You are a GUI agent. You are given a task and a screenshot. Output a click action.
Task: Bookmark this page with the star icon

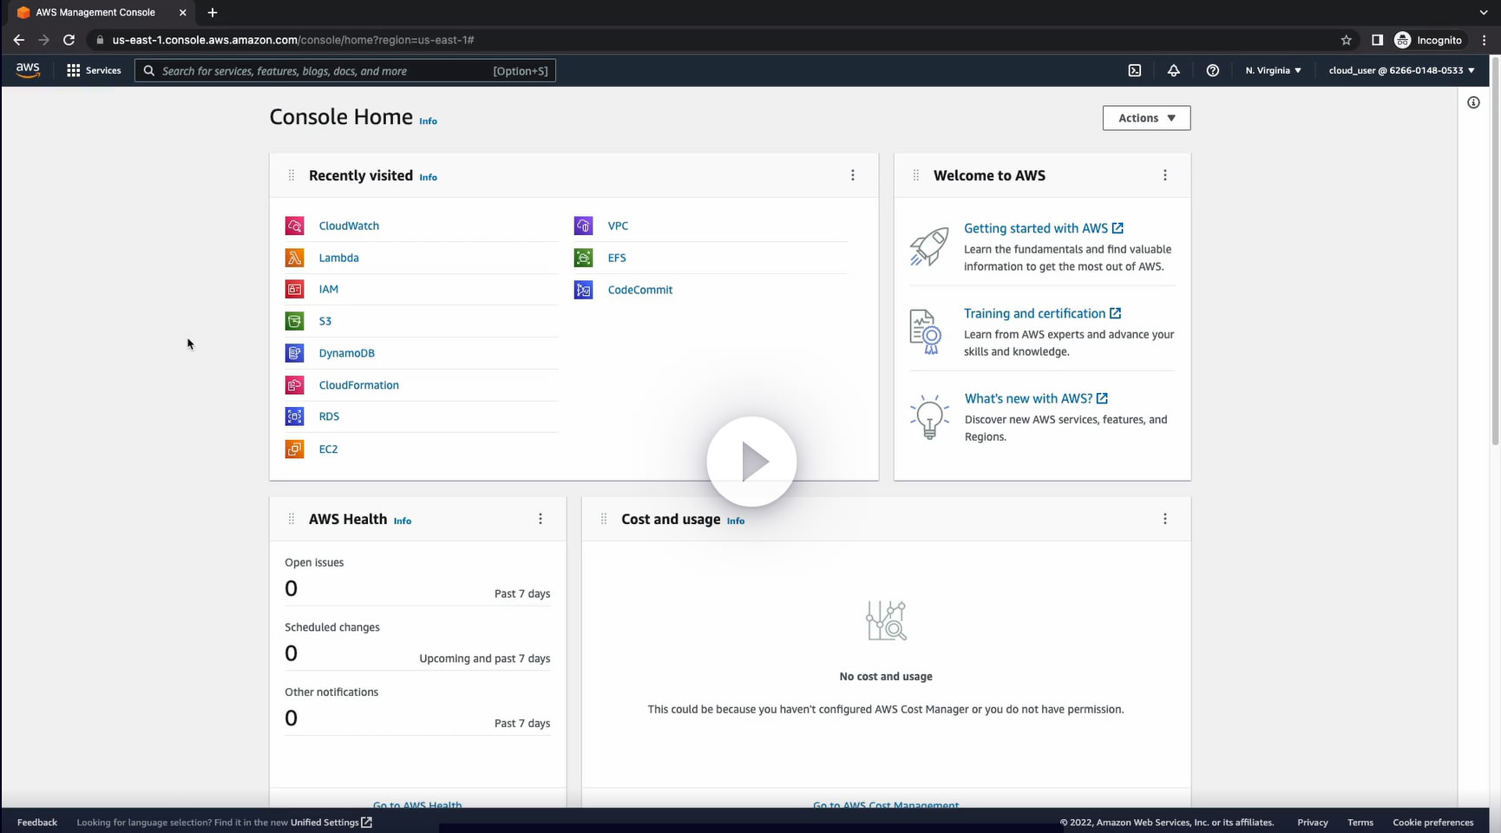[1347, 40]
